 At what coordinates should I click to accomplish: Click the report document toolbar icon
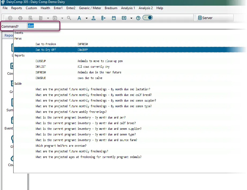click(41, 18)
